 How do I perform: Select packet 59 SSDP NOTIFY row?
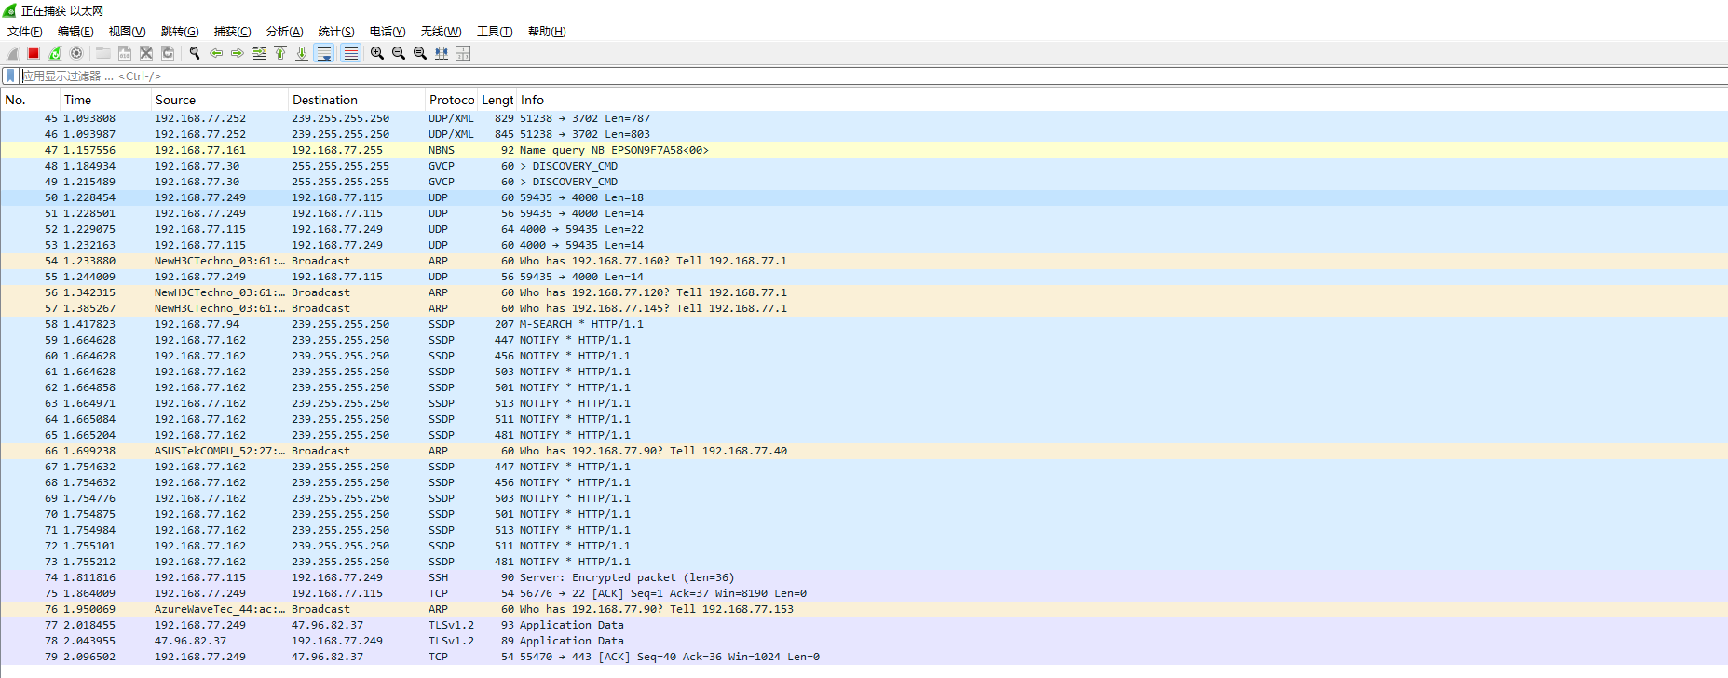coord(864,340)
